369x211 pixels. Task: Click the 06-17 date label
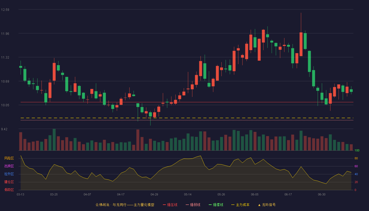[x=288, y=194]
